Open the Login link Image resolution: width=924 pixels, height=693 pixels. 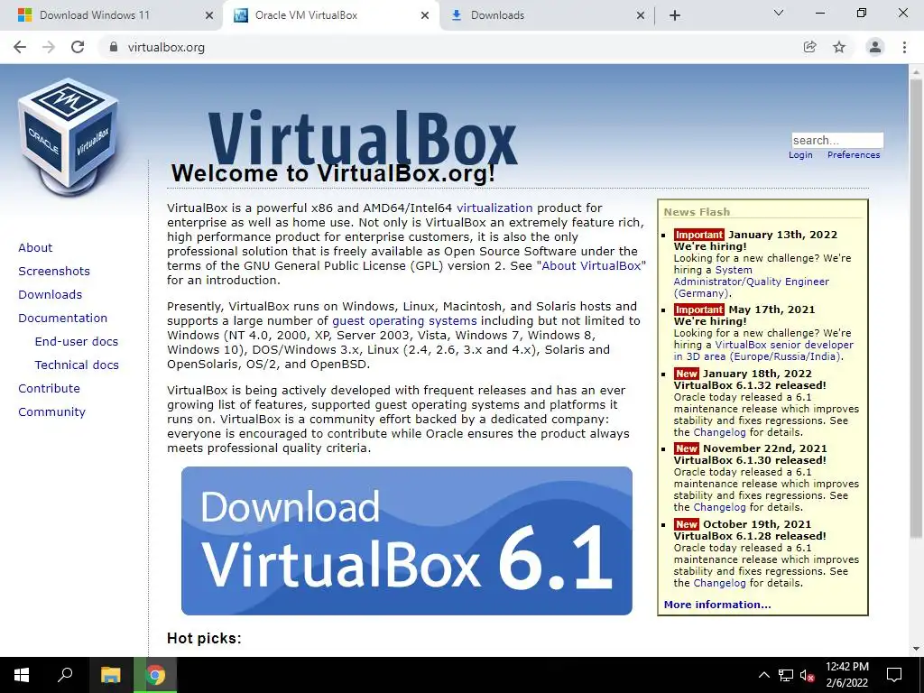pyautogui.click(x=800, y=155)
